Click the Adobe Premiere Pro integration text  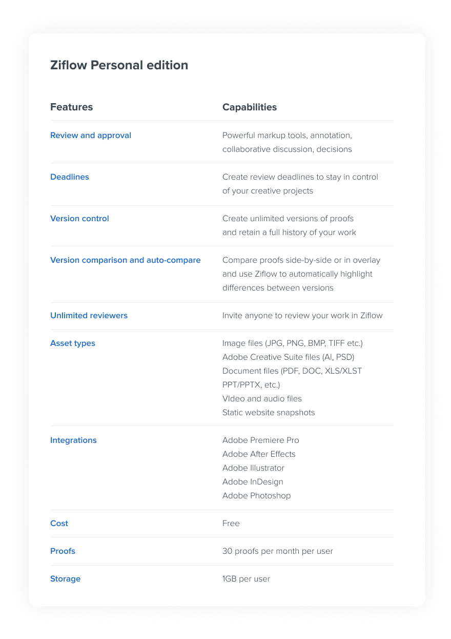261,440
